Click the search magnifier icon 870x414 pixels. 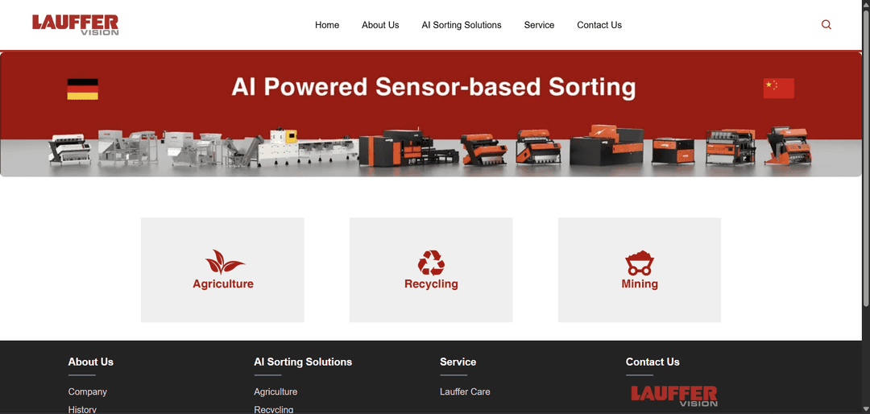[x=826, y=24]
